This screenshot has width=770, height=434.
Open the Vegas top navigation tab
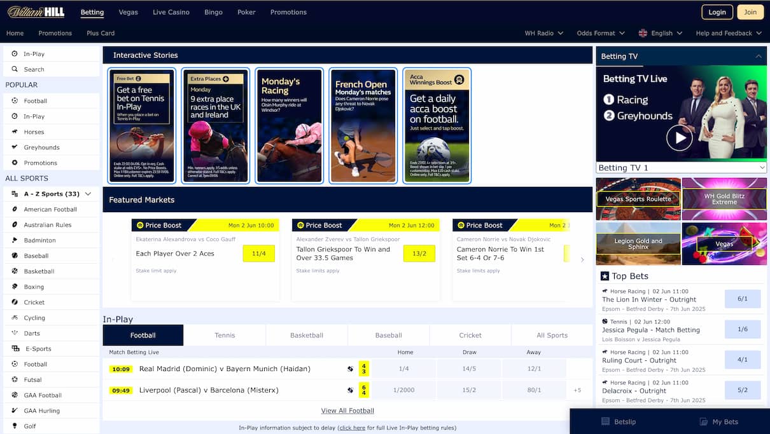point(128,12)
